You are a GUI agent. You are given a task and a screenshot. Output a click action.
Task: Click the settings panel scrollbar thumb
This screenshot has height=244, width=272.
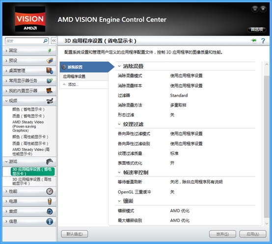click(267, 147)
